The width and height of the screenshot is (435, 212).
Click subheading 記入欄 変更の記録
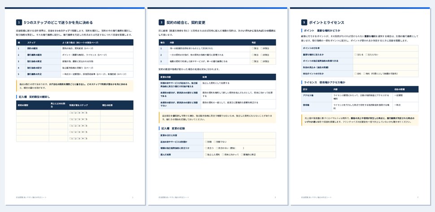[173, 128]
